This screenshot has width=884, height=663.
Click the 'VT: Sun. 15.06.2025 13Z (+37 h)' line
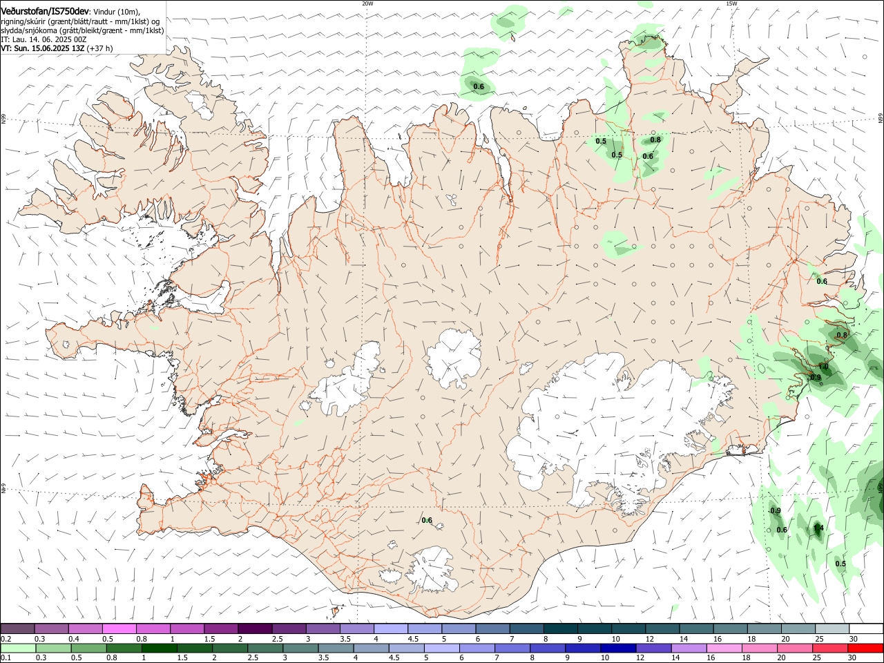click(x=57, y=48)
